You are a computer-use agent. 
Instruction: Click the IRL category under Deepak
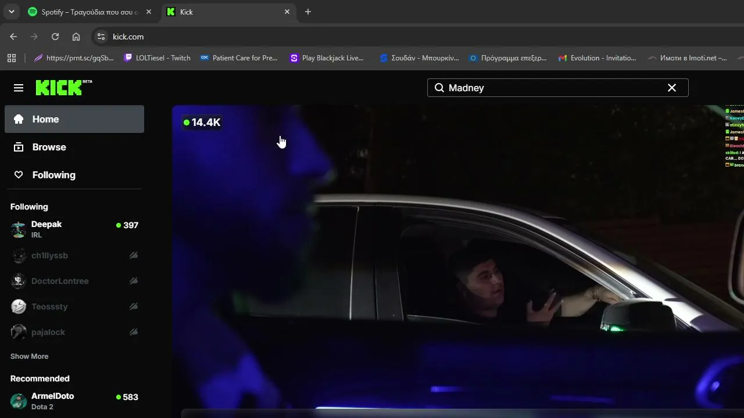click(x=37, y=235)
